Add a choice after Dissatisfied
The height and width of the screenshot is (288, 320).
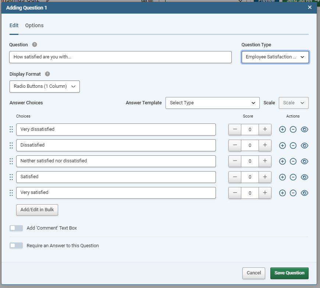(282, 145)
